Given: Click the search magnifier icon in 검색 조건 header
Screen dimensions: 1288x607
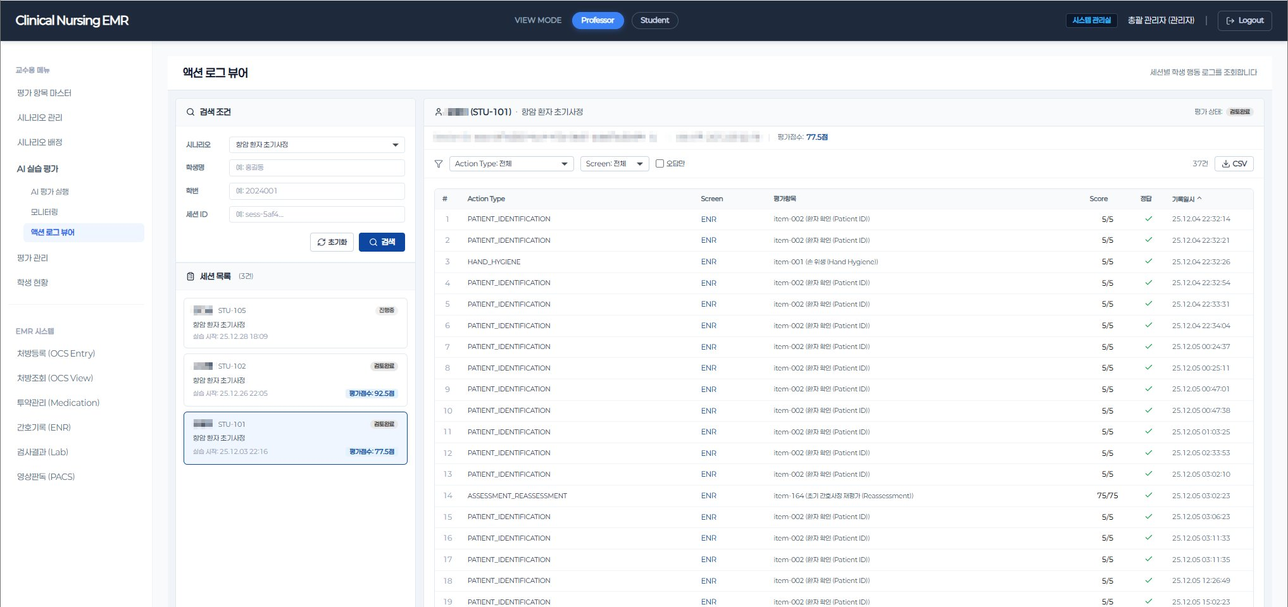Looking at the screenshot, I should coord(191,112).
